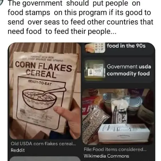The height and width of the screenshot is (161, 161).
Task: Click the 'READY-TO-EAT' label on the bag
Action: [x=40, y=83]
